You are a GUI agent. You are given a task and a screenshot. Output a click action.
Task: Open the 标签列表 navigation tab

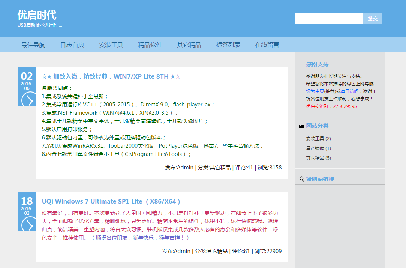tap(228, 45)
